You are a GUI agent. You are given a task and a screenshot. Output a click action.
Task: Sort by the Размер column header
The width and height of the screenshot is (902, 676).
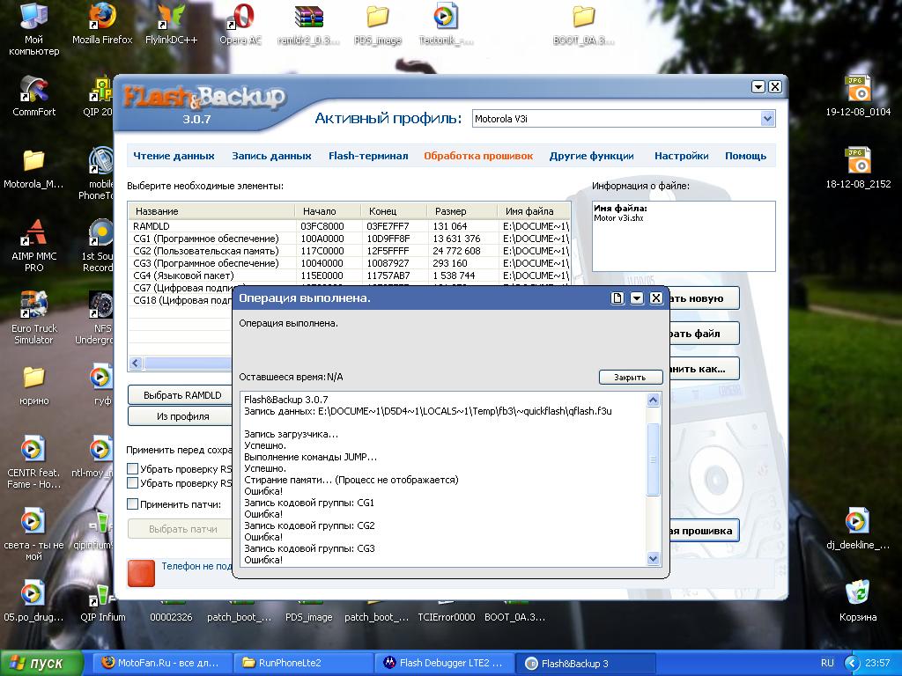pyautogui.click(x=462, y=211)
